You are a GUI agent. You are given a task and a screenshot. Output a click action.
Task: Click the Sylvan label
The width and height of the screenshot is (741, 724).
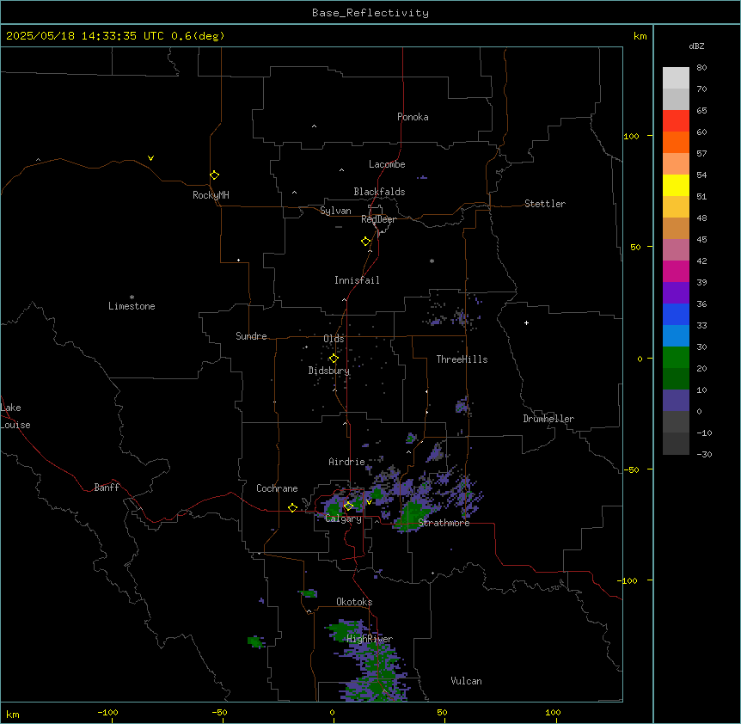tap(335, 211)
